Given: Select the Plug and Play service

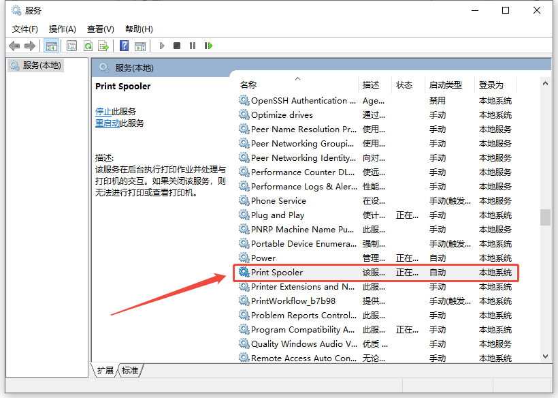Looking at the screenshot, I should coord(376,215).
